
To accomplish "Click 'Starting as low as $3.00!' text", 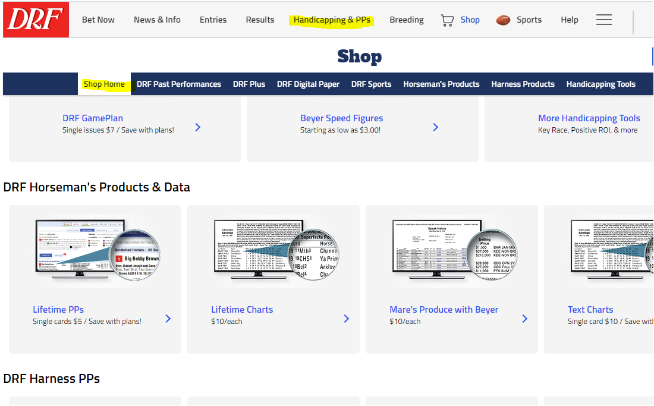I will pos(340,130).
